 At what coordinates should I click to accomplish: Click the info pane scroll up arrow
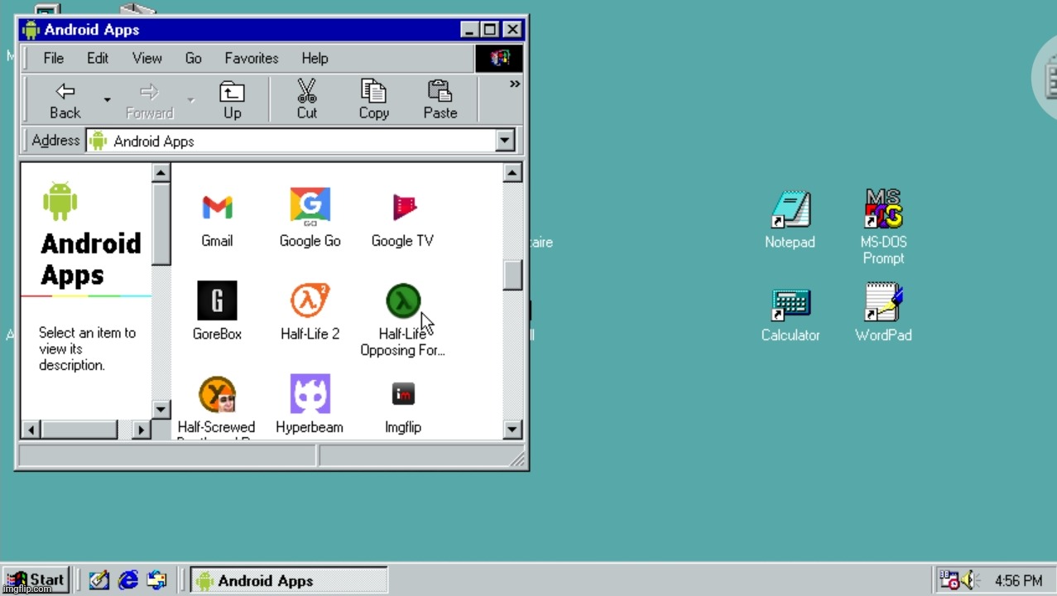(x=161, y=173)
